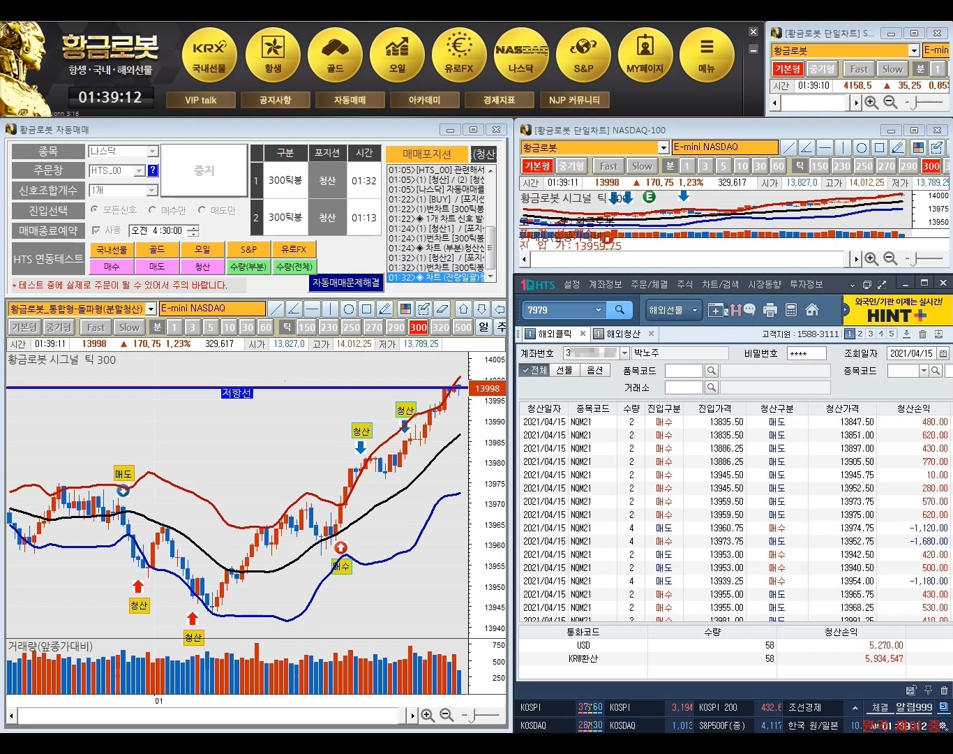Select horizontal line tool in bottom chart toolbar
Screen dimensions: 953x754
[312, 309]
